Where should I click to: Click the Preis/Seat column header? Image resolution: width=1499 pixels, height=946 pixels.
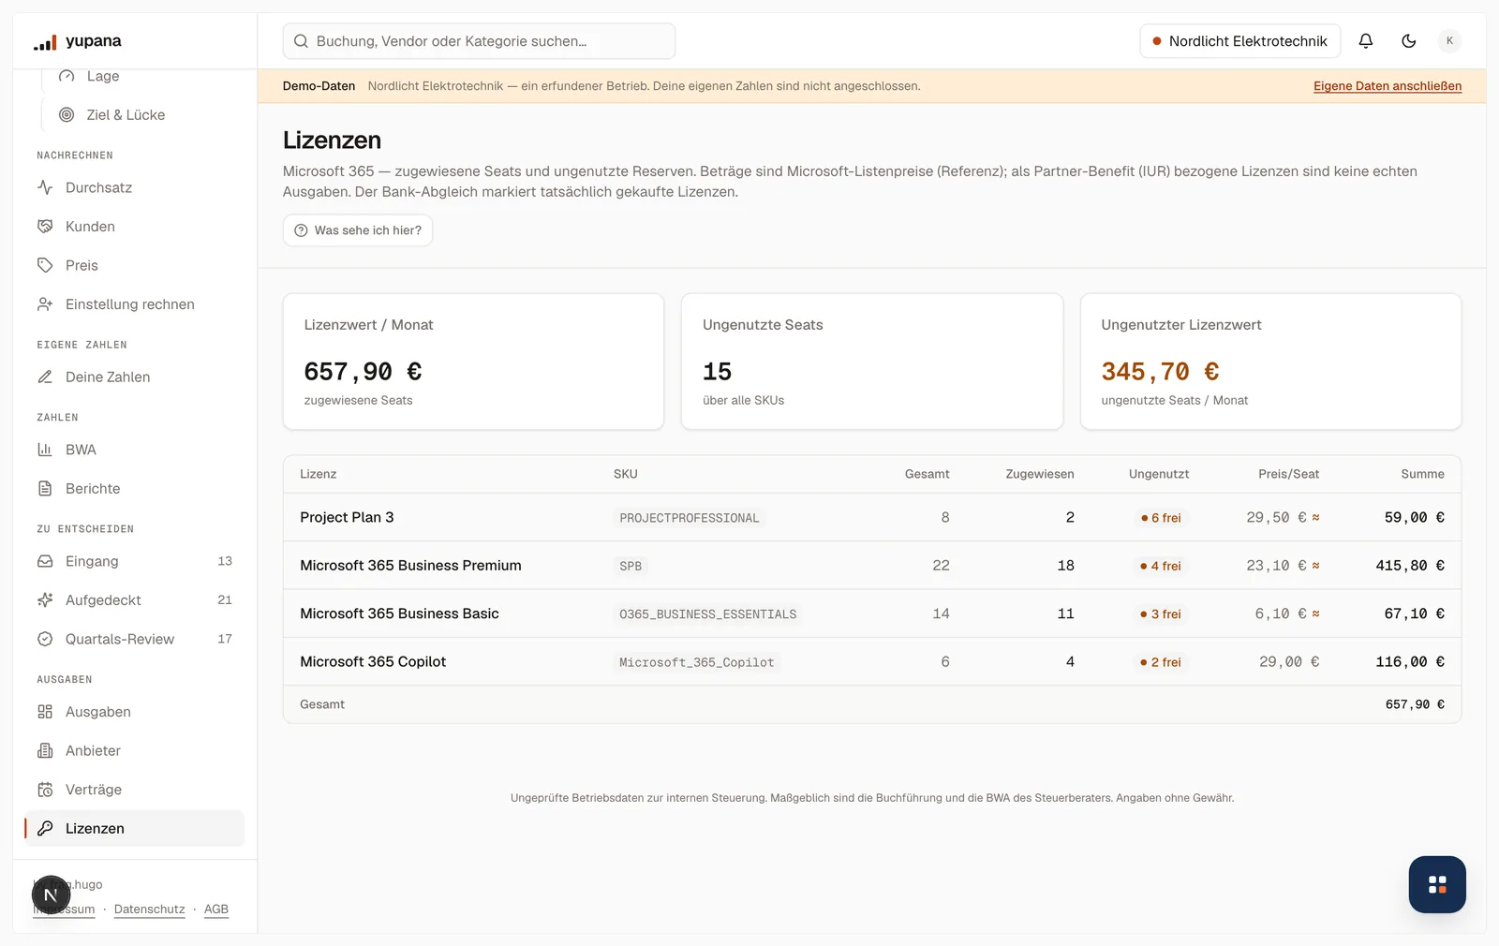(x=1288, y=474)
